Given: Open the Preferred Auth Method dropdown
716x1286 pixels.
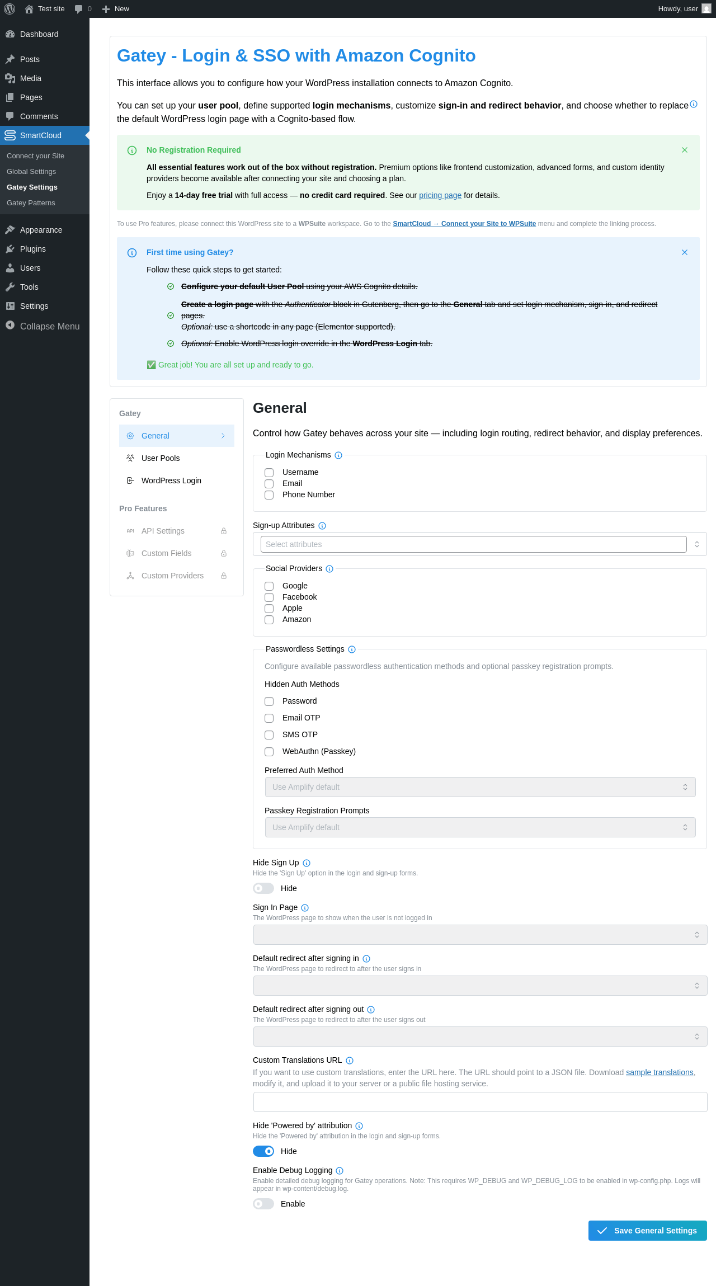Looking at the screenshot, I should click(x=480, y=787).
